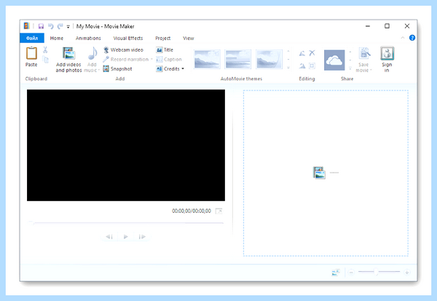The width and height of the screenshot is (437, 301).
Task: Start Webcam video capture
Action: coord(123,50)
